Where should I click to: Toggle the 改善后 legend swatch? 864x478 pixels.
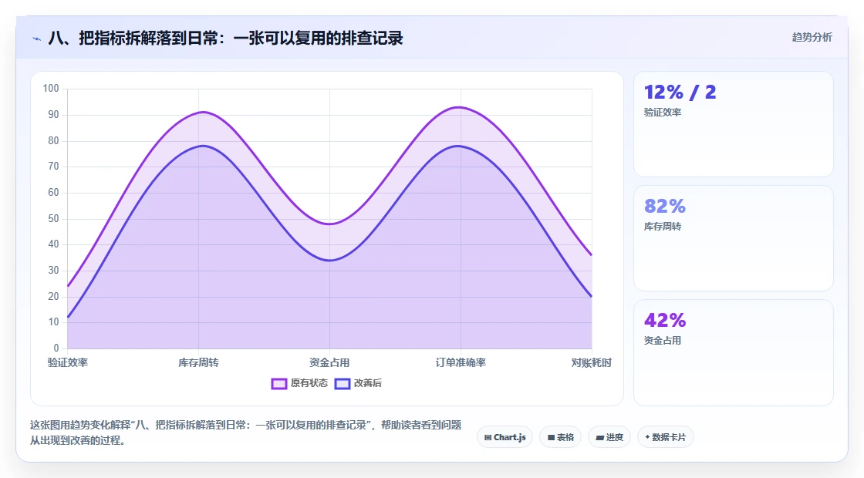tap(343, 384)
